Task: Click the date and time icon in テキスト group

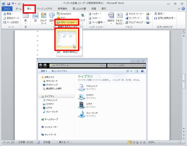Action: [148, 18]
